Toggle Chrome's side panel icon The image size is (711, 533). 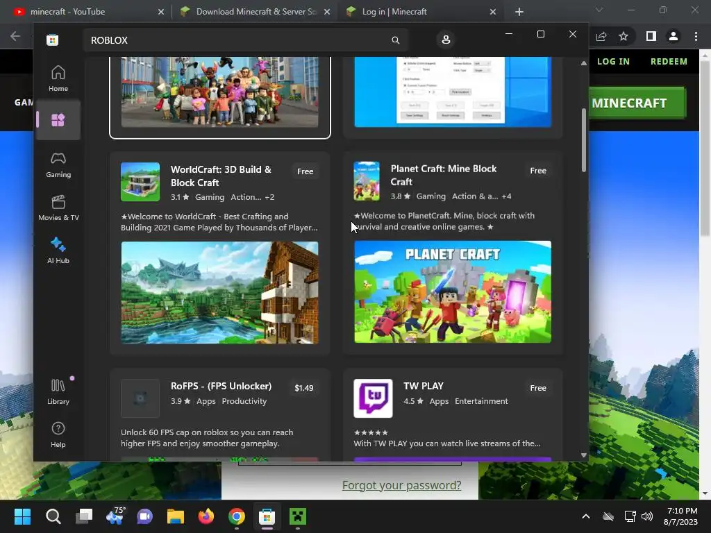(651, 36)
